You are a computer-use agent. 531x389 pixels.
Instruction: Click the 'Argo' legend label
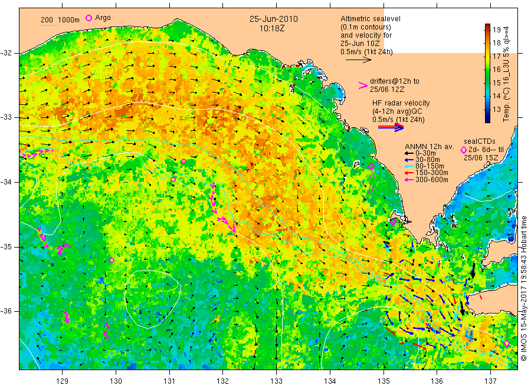coord(103,18)
